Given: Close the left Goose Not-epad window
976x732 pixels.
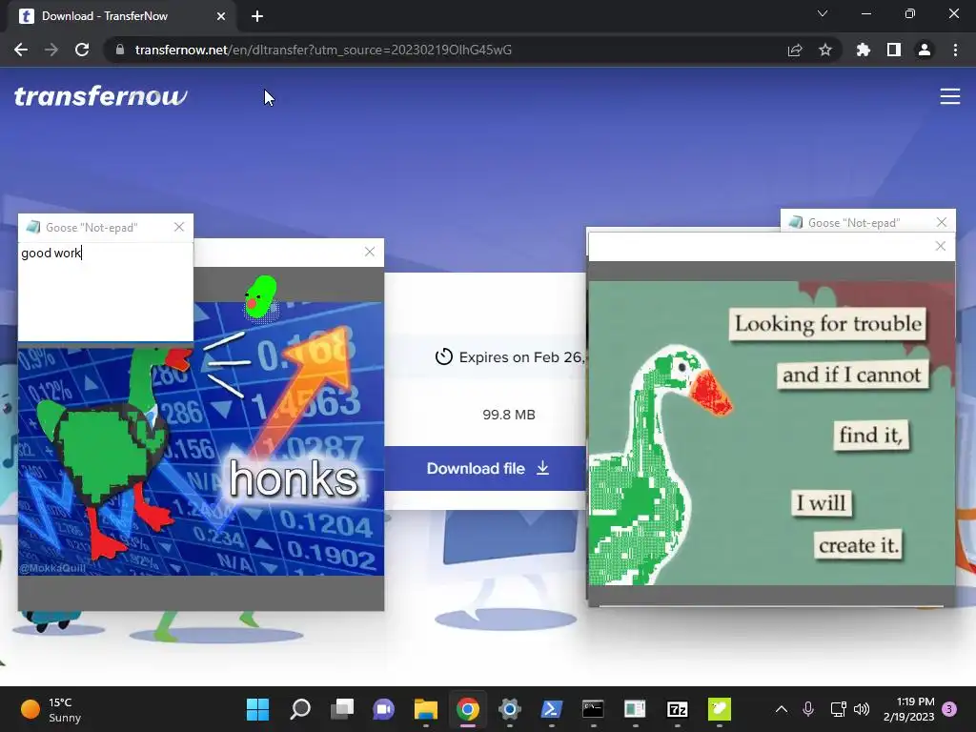Looking at the screenshot, I should (x=179, y=227).
